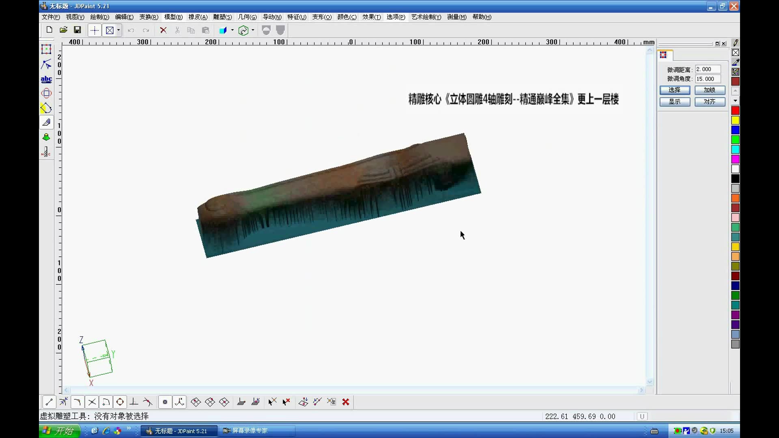This screenshot has width=779, height=438.
Task: Open a file with the folder icon
Action: 63,30
